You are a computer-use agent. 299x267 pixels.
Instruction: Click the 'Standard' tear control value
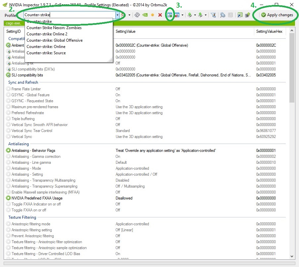click(123, 131)
